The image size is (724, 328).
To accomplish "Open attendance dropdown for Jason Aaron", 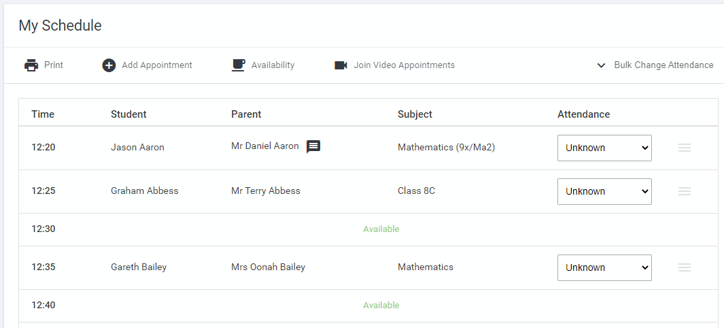I will 604,148.
